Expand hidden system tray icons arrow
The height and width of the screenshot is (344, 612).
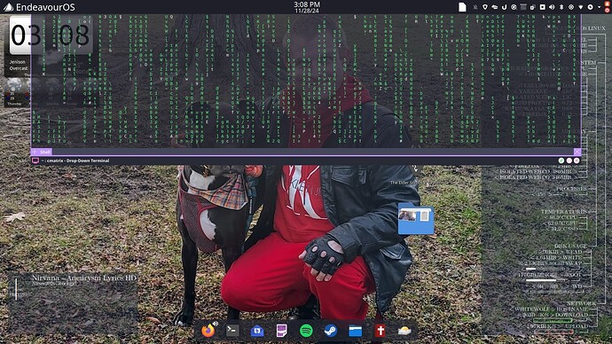click(599, 7)
